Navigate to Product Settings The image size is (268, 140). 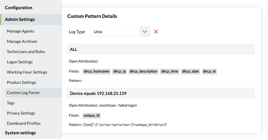(21, 83)
